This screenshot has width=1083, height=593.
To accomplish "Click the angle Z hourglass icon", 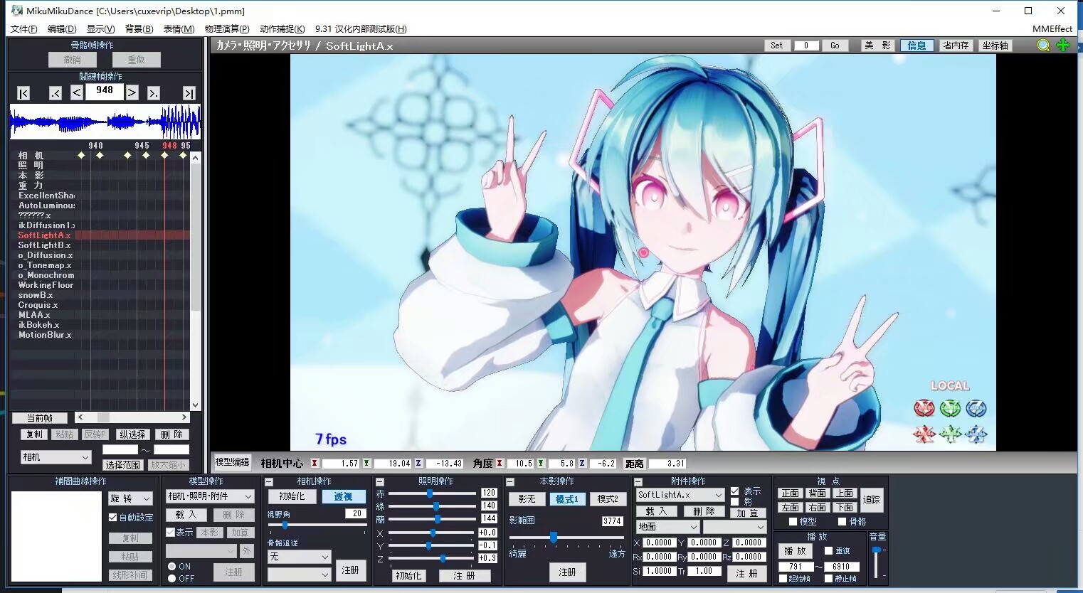I will 582,464.
